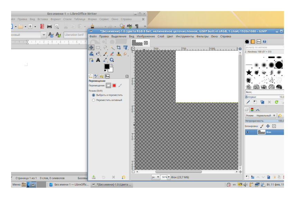
Task: Click the brush tag filter field
Action: (264, 47)
